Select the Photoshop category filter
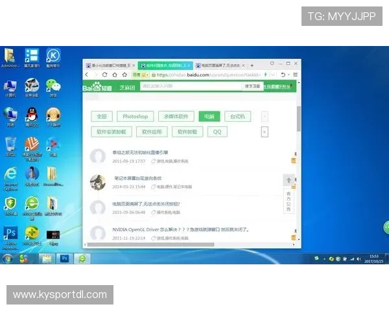 tap(136, 117)
